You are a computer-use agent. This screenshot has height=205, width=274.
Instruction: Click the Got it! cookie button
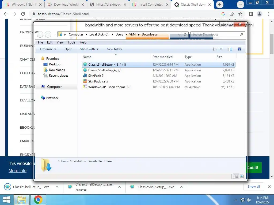coord(253,168)
